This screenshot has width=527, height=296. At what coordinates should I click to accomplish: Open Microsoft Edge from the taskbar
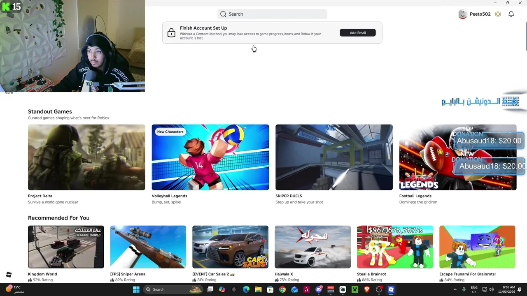pyautogui.click(x=246, y=289)
